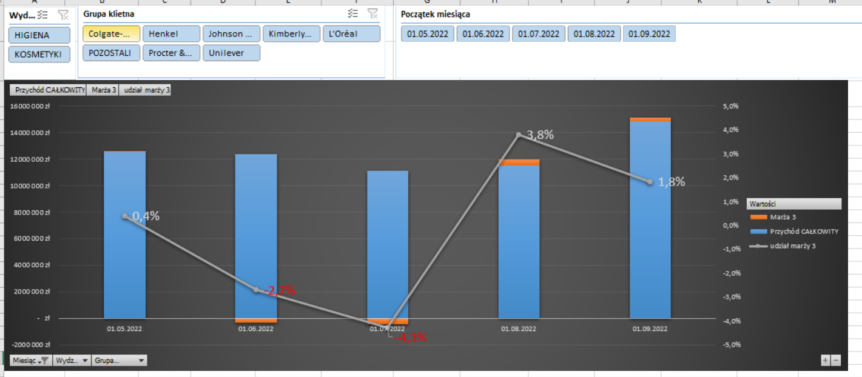The image size is (862, 377).
Task: Click the udział marży 3 field button
Action: click(145, 90)
